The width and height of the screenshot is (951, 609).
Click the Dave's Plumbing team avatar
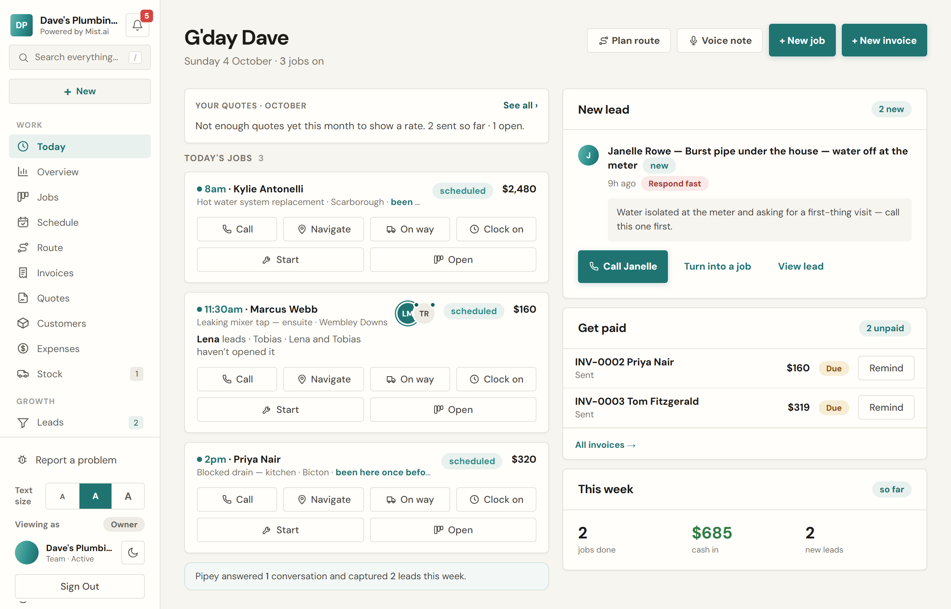pos(26,553)
